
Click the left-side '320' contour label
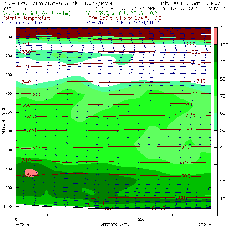pos(31,131)
